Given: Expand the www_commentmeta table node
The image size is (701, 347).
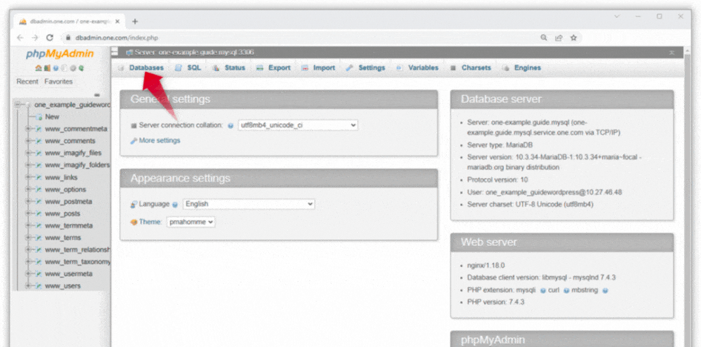Looking at the screenshot, I should (28, 129).
